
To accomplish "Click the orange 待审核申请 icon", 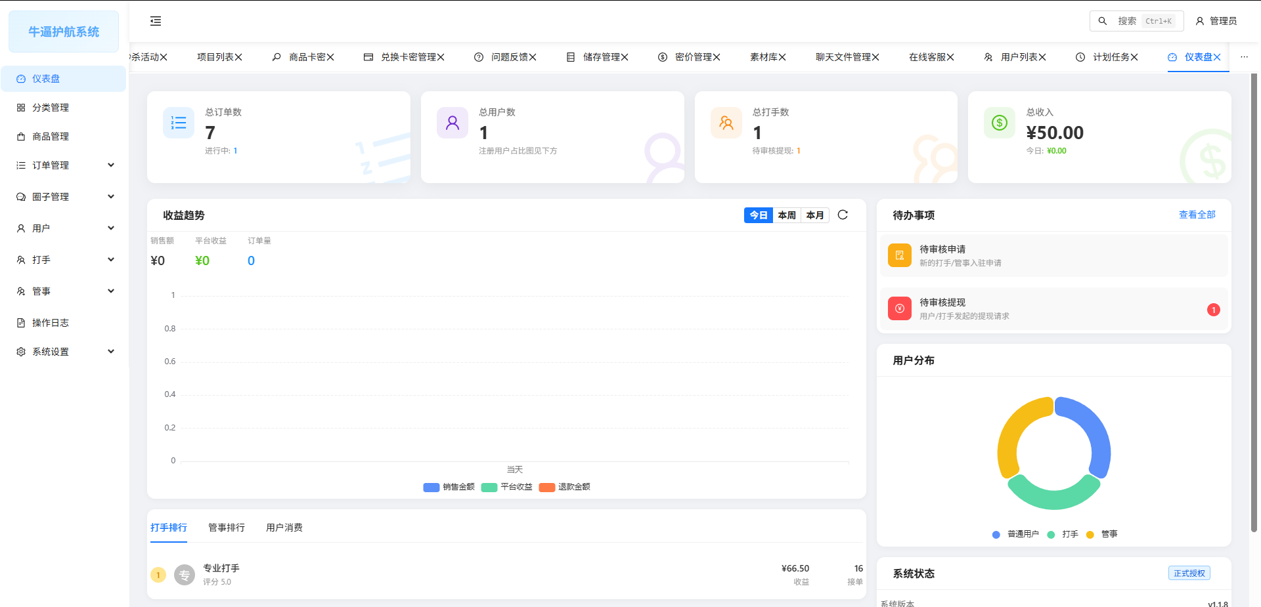I will click(899, 255).
